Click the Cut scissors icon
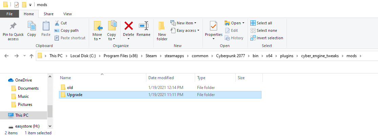Screen dimensions: 378x136 pyautogui.click(x=57, y=23)
